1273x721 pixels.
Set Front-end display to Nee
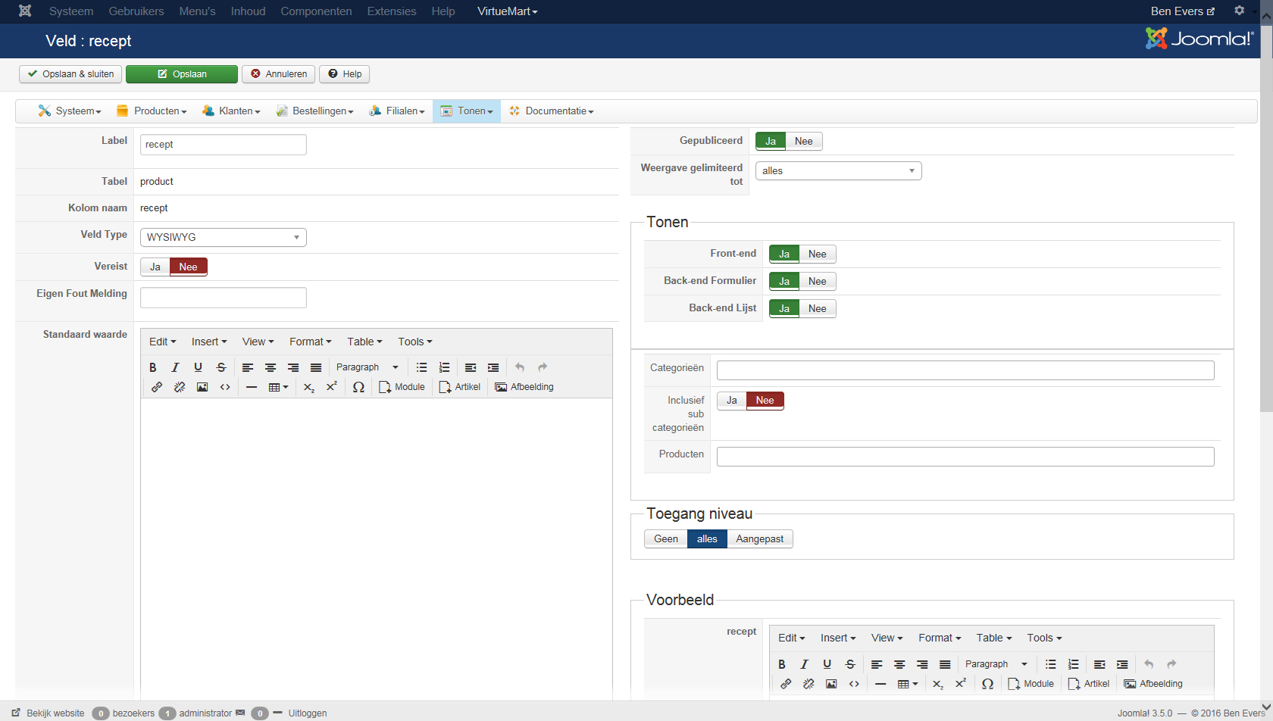[x=817, y=254]
